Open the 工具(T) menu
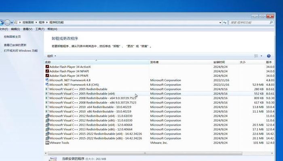 [x=40, y=29]
